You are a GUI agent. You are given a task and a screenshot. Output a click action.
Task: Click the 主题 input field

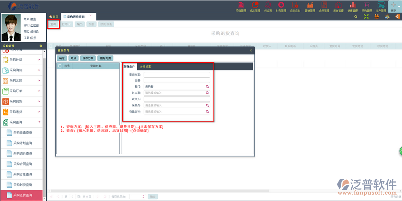click(x=177, y=80)
